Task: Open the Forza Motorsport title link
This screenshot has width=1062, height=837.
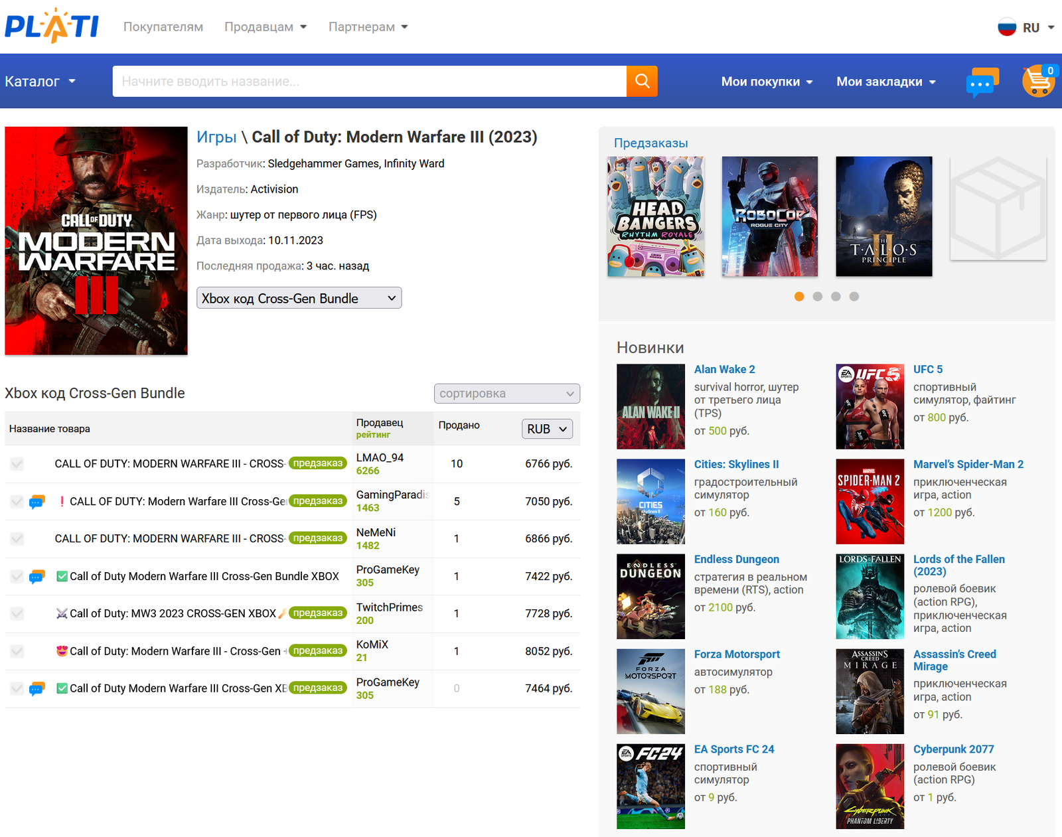Action: (x=737, y=654)
